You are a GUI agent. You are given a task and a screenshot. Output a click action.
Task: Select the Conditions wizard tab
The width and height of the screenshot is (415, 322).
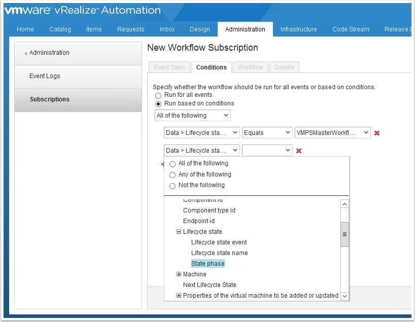212,67
